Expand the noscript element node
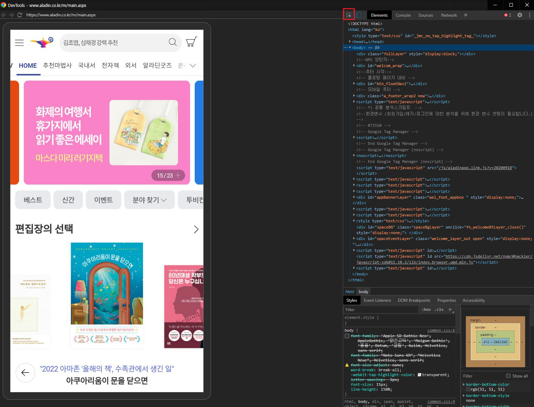Screen dimensions: 534x407 click(354, 156)
